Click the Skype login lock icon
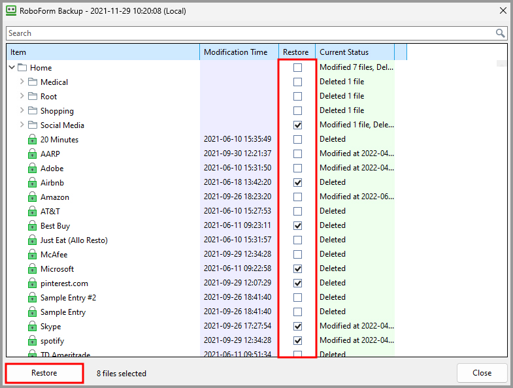513x388 pixels. (x=32, y=326)
